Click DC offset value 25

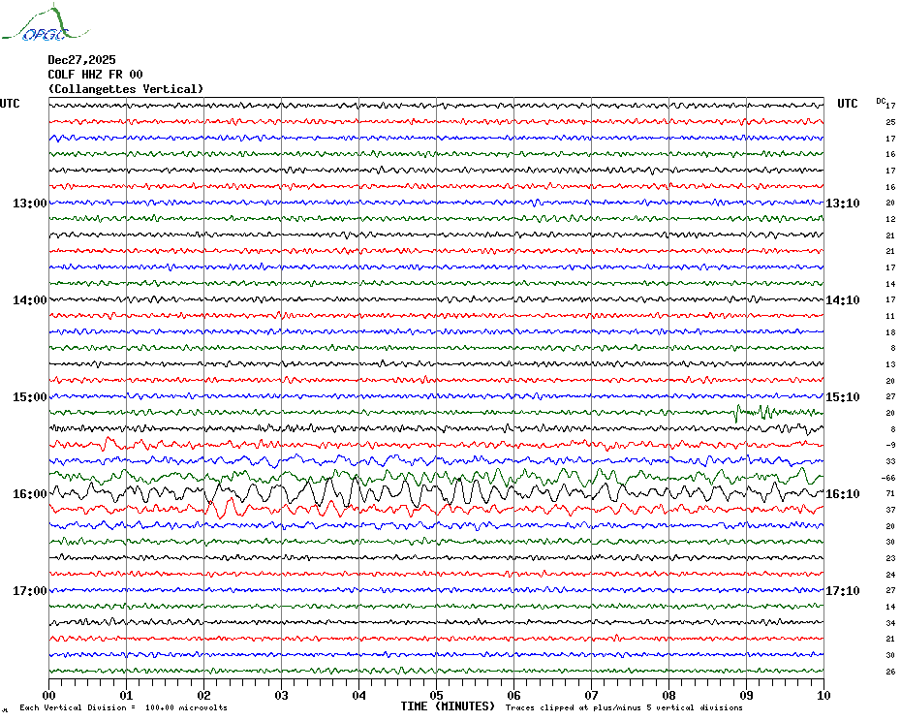coord(890,122)
